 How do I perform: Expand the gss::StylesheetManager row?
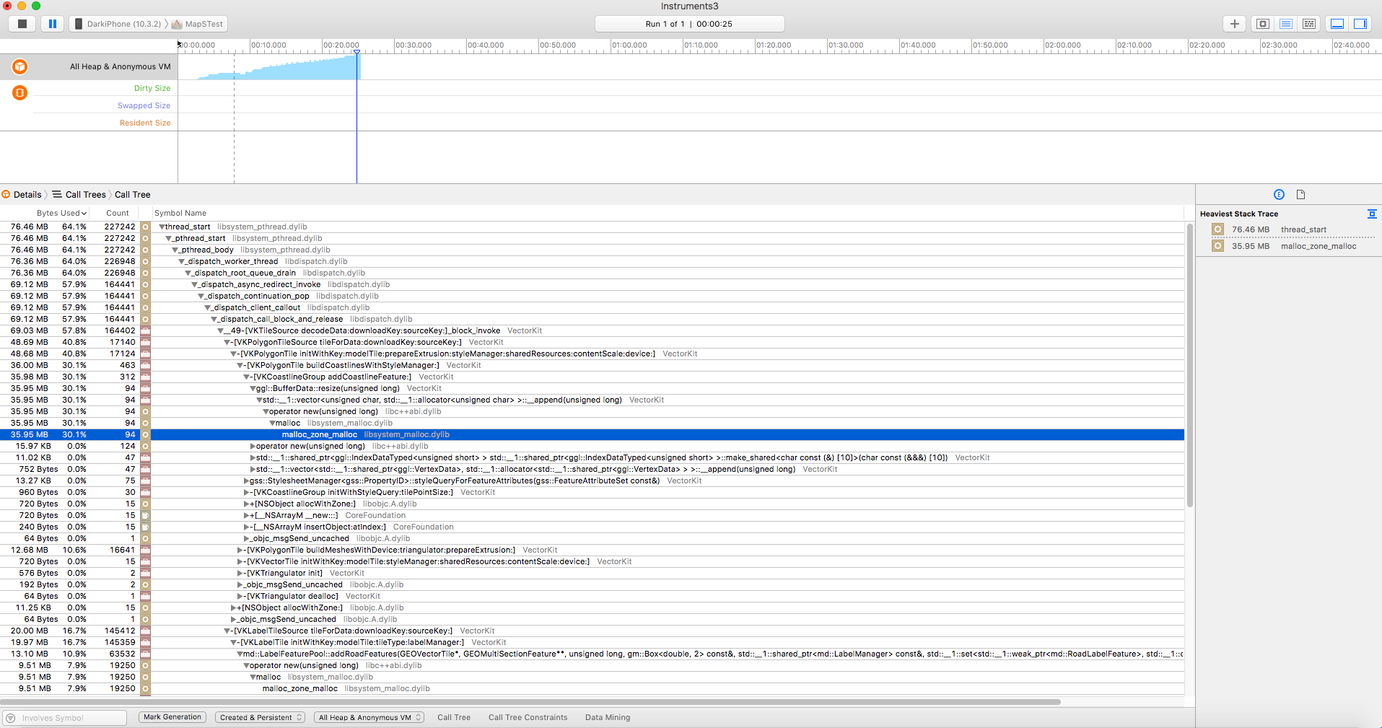(x=246, y=481)
